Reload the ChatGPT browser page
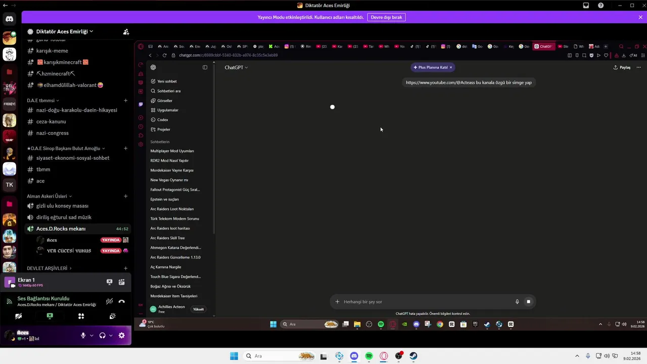The width and height of the screenshot is (647, 364). click(x=164, y=55)
